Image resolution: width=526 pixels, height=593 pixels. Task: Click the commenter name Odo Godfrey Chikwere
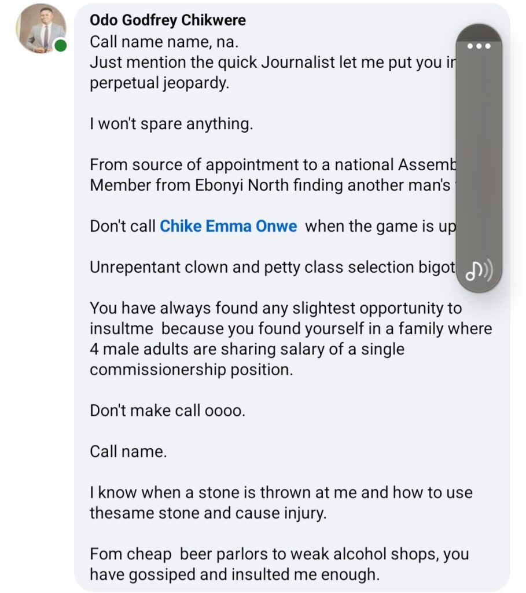pos(168,20)
